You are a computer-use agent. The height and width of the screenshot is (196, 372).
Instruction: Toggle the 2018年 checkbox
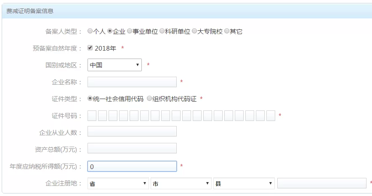[x=90, y=48]
